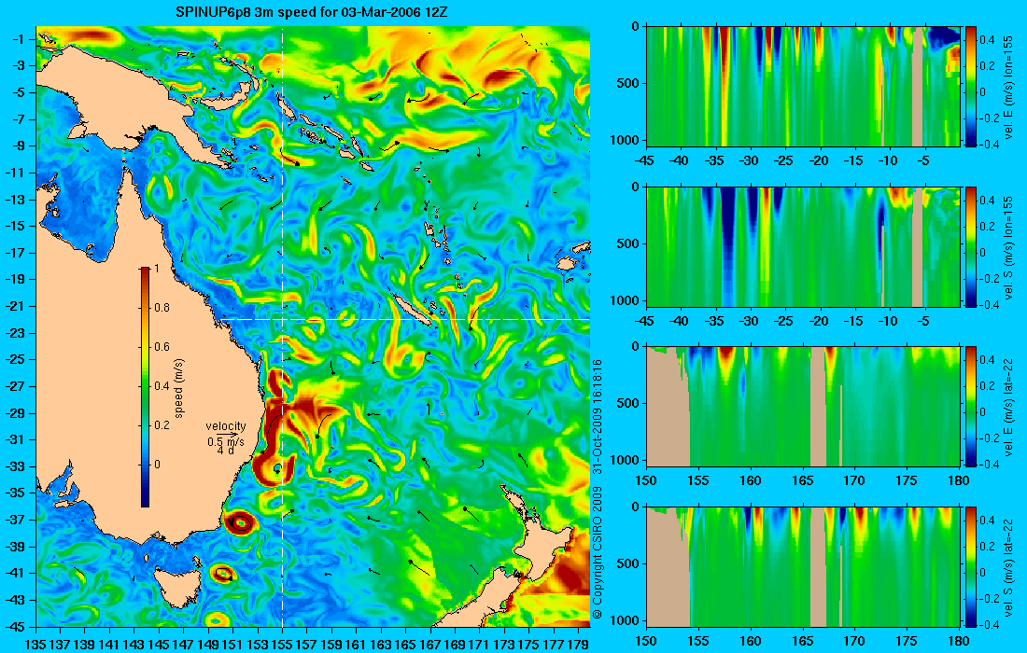Click the second section plot south velocity lon=155
This screenshot has width=1027, height=653.
(x=803, y=246)
